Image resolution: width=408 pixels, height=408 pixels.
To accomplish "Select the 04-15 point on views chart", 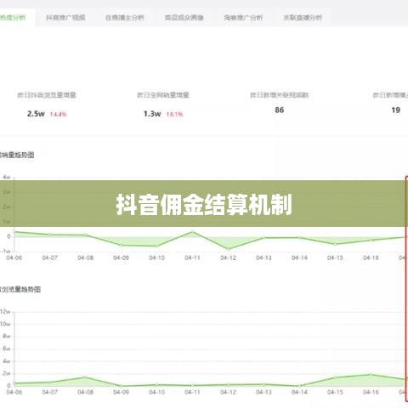I will 336,377.
